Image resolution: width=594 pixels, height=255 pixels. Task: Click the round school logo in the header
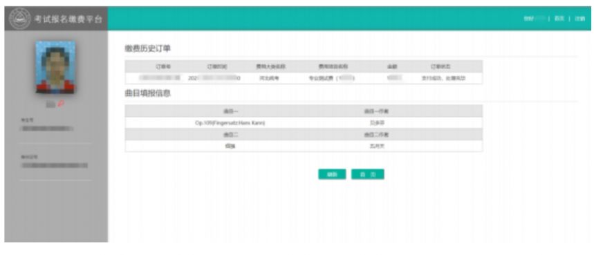click(19, 19)
